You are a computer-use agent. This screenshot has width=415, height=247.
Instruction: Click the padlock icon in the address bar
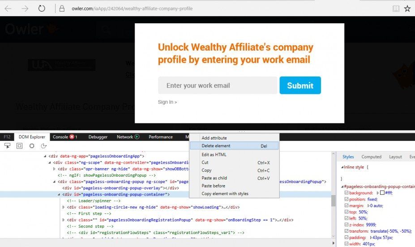[62, 9]
